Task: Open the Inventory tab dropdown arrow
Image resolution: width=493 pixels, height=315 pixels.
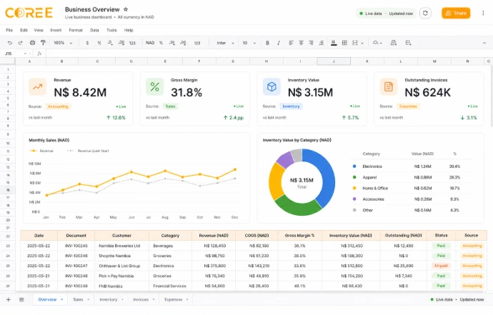Action: click(122, 299)
